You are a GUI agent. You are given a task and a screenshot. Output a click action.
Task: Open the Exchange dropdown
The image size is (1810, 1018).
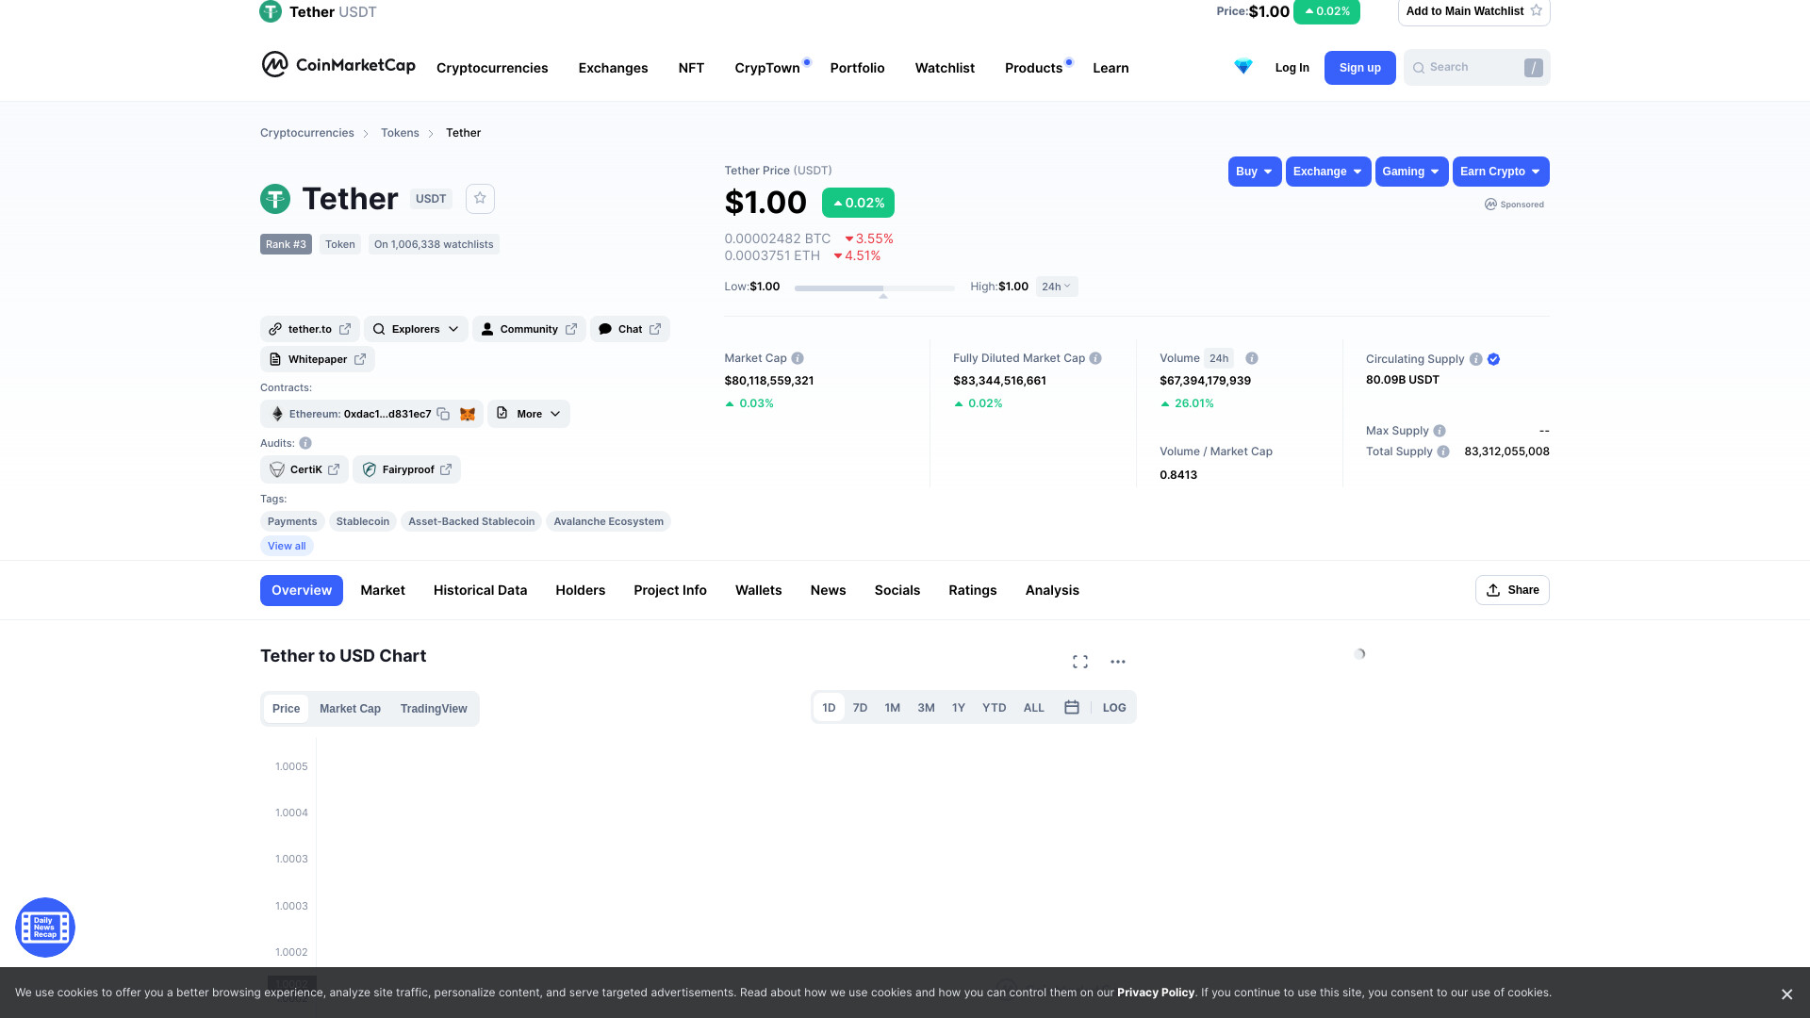pos(1328,172)
